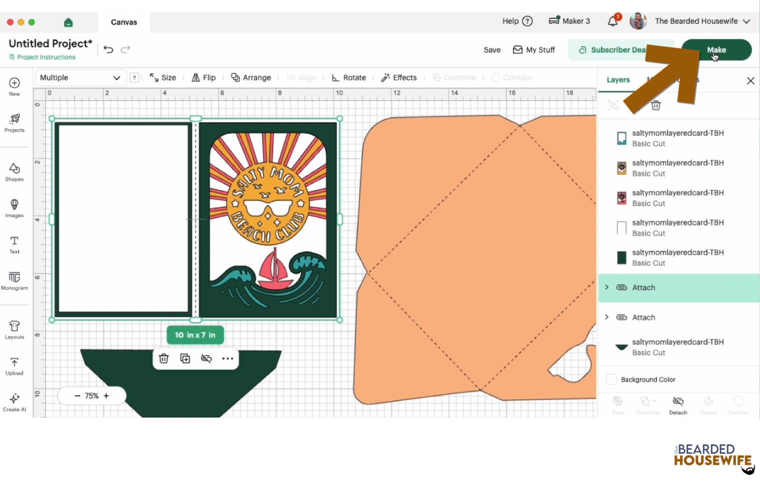Switch to the Layers tab

[x=618, y=80]
